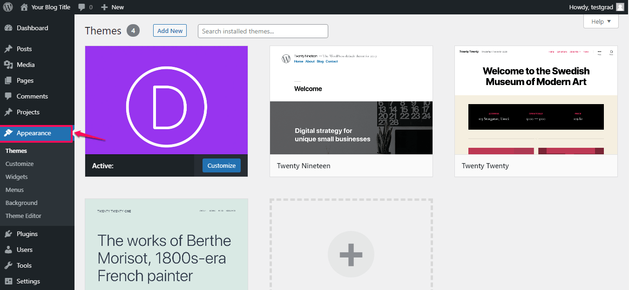
Task: Click the dashed Add New Theme plus box
Action: coord(351,254)
